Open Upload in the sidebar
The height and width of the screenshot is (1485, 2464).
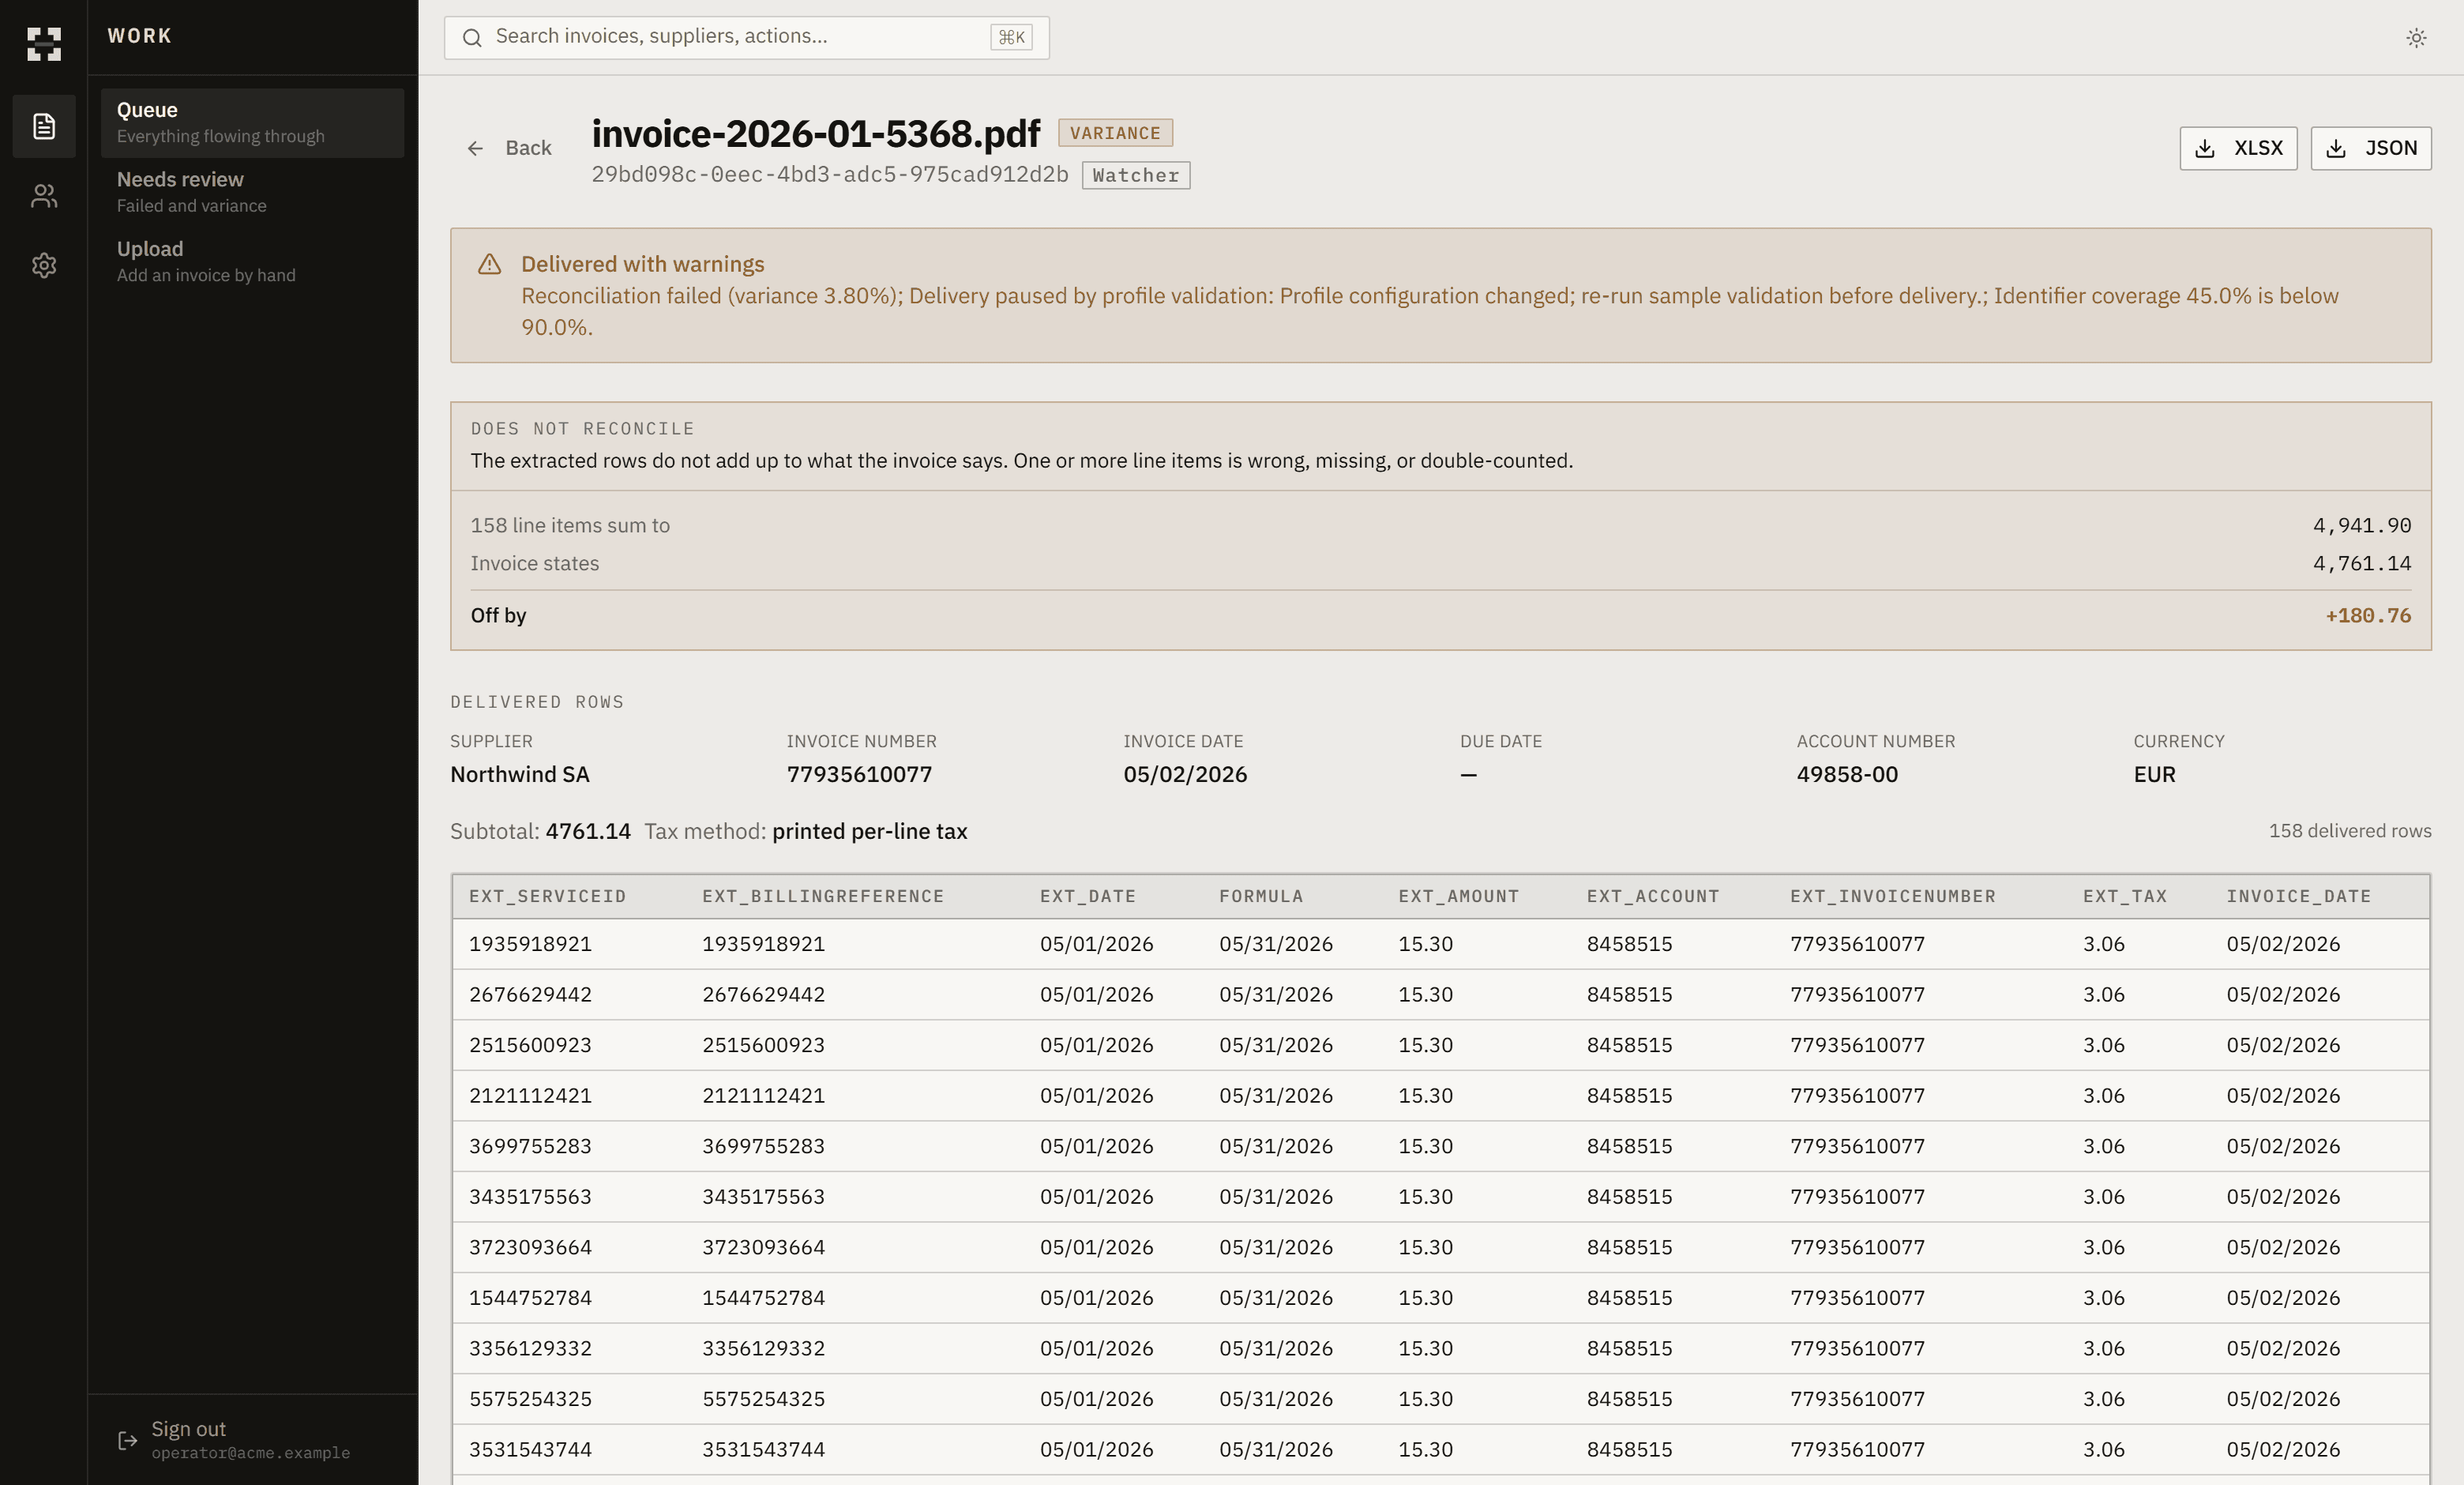click(252, 261)
